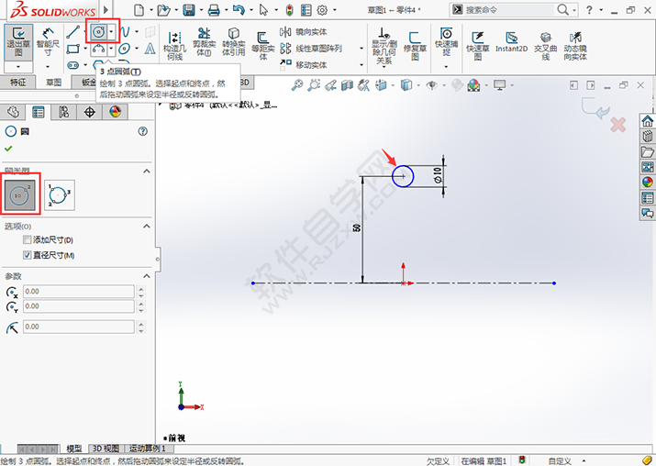Select the Smart Dimension (智能尺寸) tool
The width and height of the screenshot is (656, 466).
(x=48, y=43)
